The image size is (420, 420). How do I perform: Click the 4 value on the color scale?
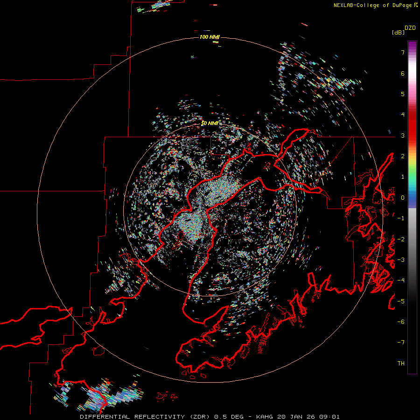point(403,115)
